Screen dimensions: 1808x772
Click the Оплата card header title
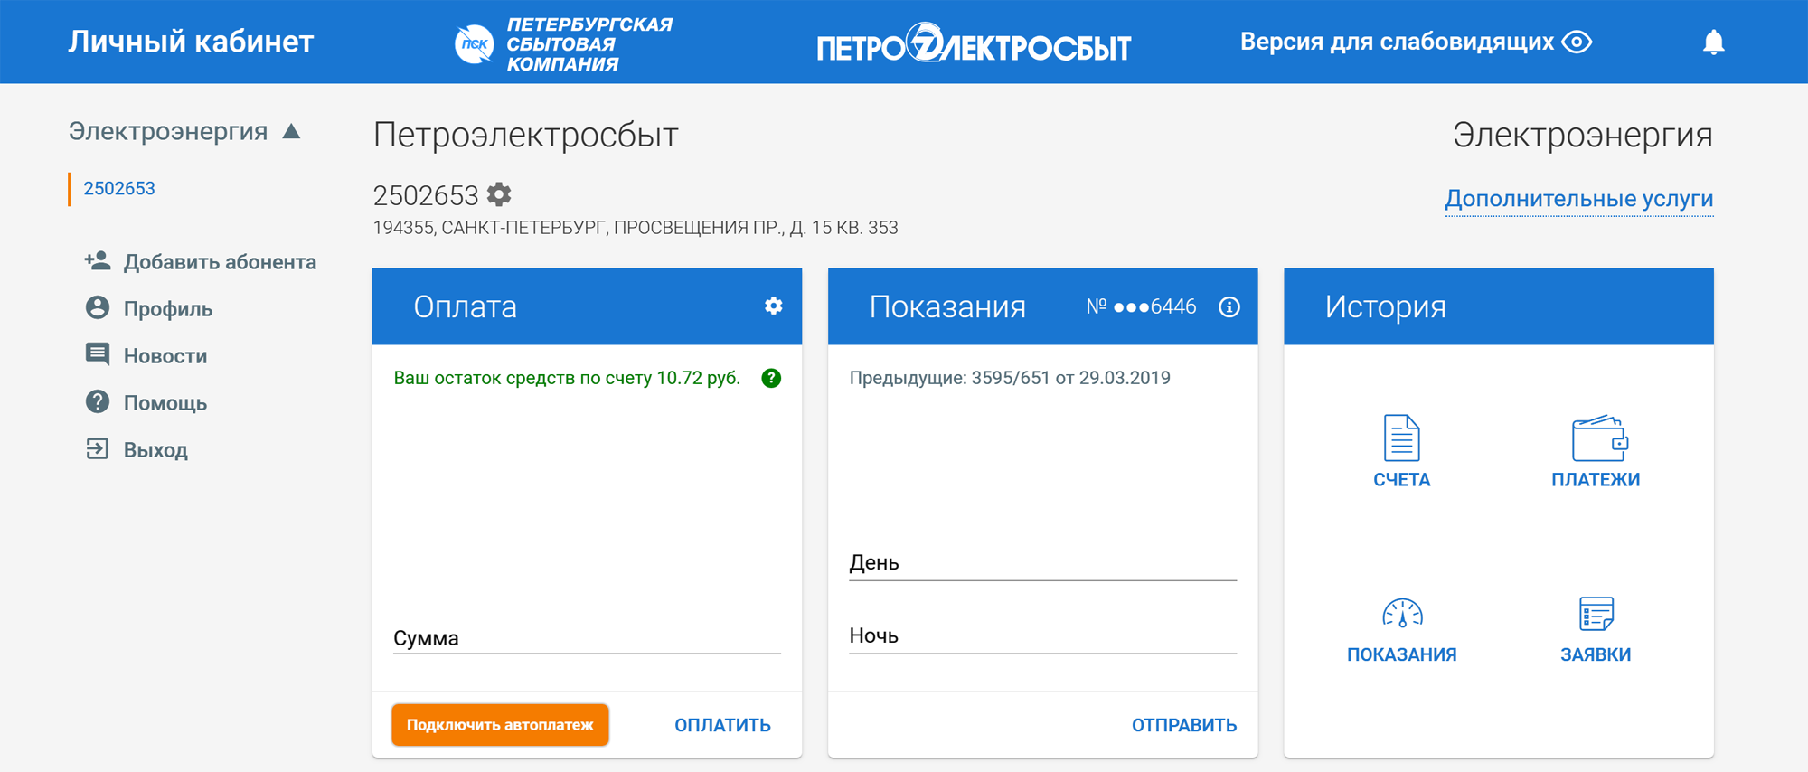pyautogui.click(x=465, y=307)
